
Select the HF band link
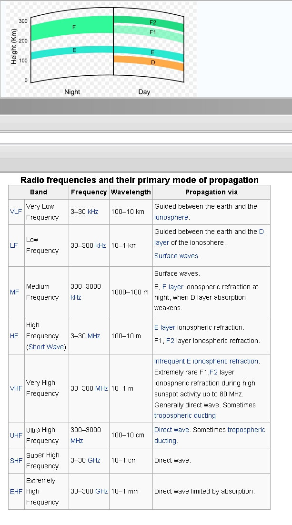(x=14, y=336)
